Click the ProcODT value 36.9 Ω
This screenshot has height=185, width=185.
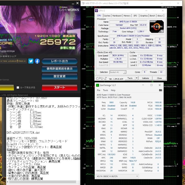point(158,132)
